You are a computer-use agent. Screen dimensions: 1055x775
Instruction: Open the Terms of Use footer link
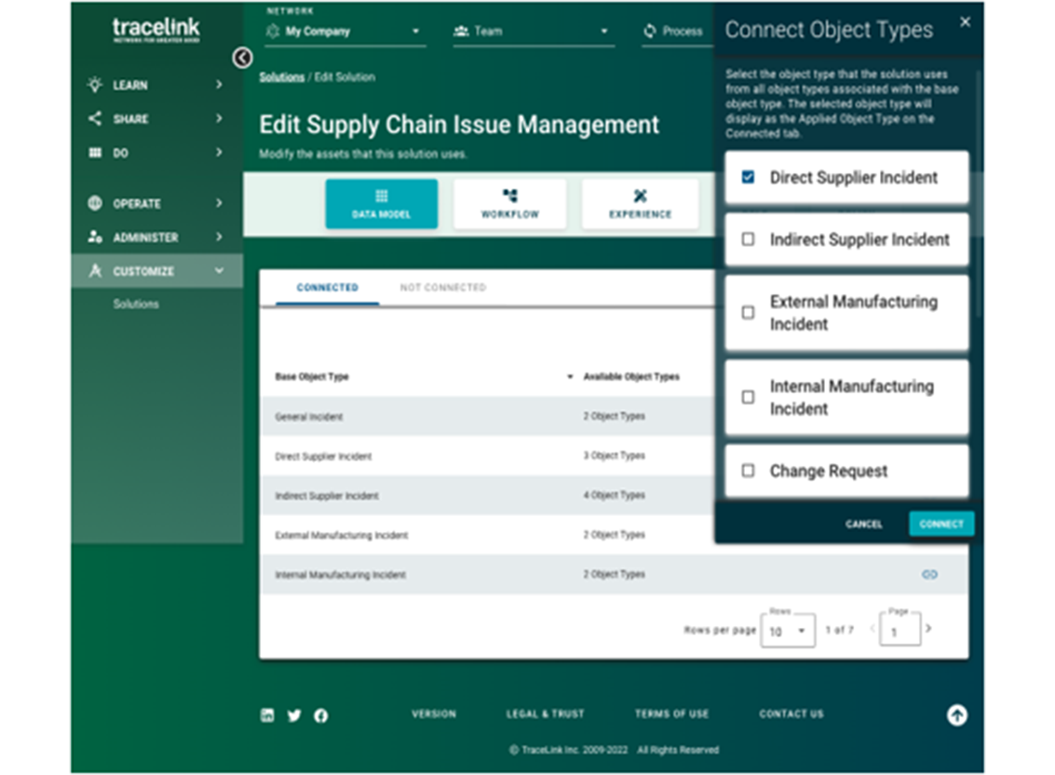point(671,714)
